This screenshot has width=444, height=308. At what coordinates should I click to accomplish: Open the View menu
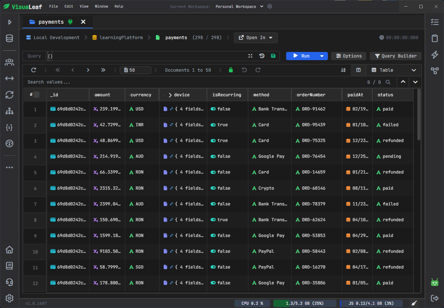(x=84, y=7)
